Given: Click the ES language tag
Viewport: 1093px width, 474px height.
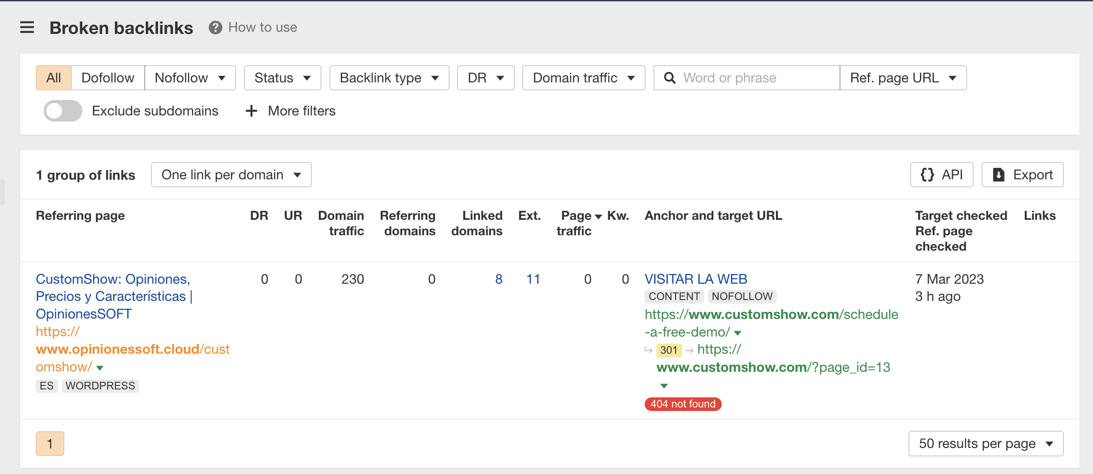Looking at the screenshot, I should point(47,386).
